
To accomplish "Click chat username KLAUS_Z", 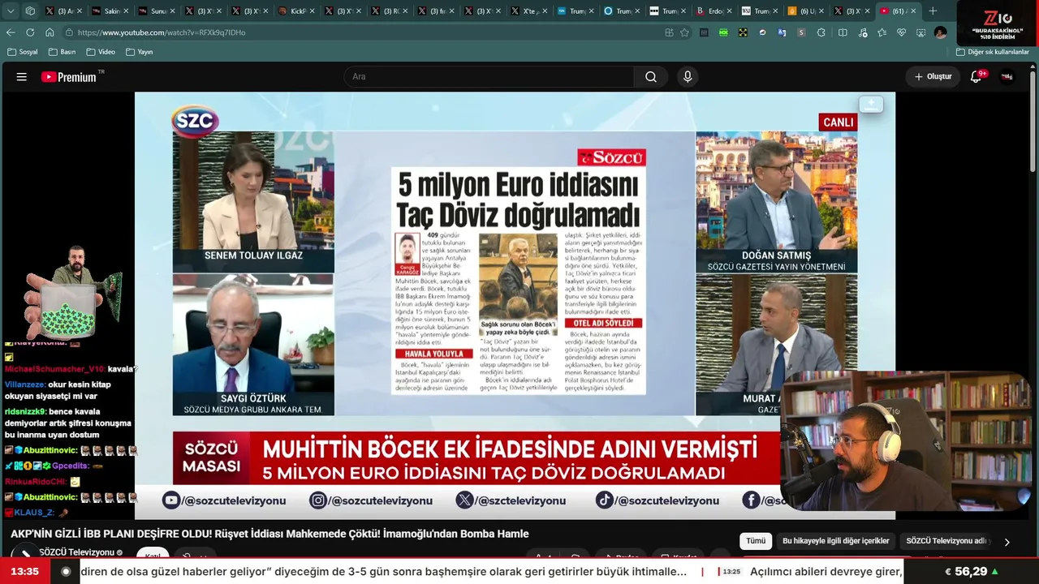I will pos(33,513).
